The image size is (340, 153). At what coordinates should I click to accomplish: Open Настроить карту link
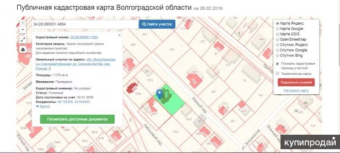coord(296,91)
